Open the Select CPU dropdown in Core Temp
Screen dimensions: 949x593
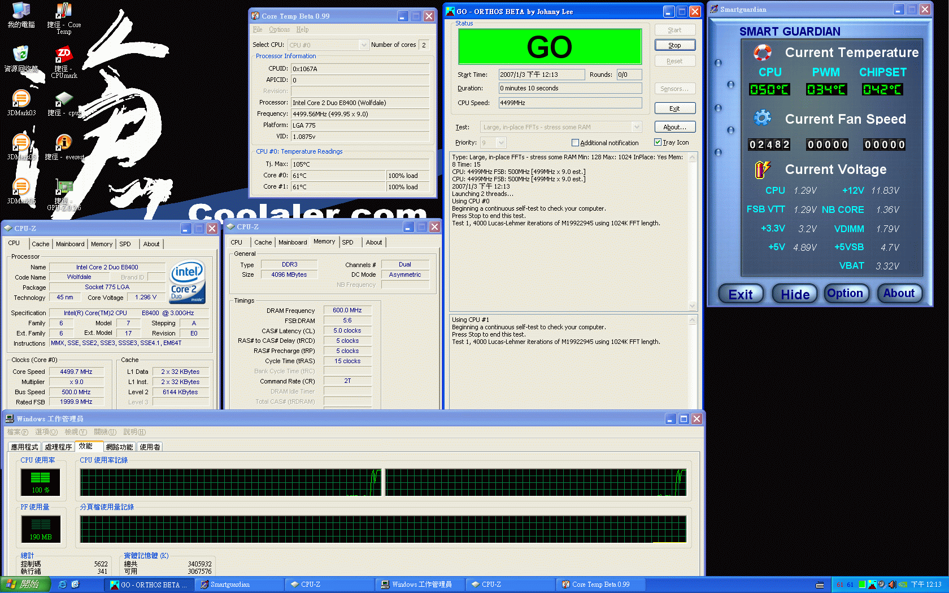click(364, 45)
